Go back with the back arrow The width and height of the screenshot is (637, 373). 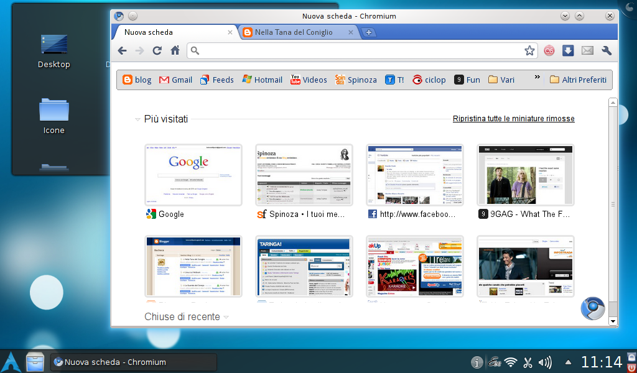coord(122,51)
